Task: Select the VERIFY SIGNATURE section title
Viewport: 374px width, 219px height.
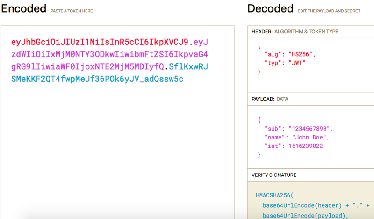Action: point(274,175)
